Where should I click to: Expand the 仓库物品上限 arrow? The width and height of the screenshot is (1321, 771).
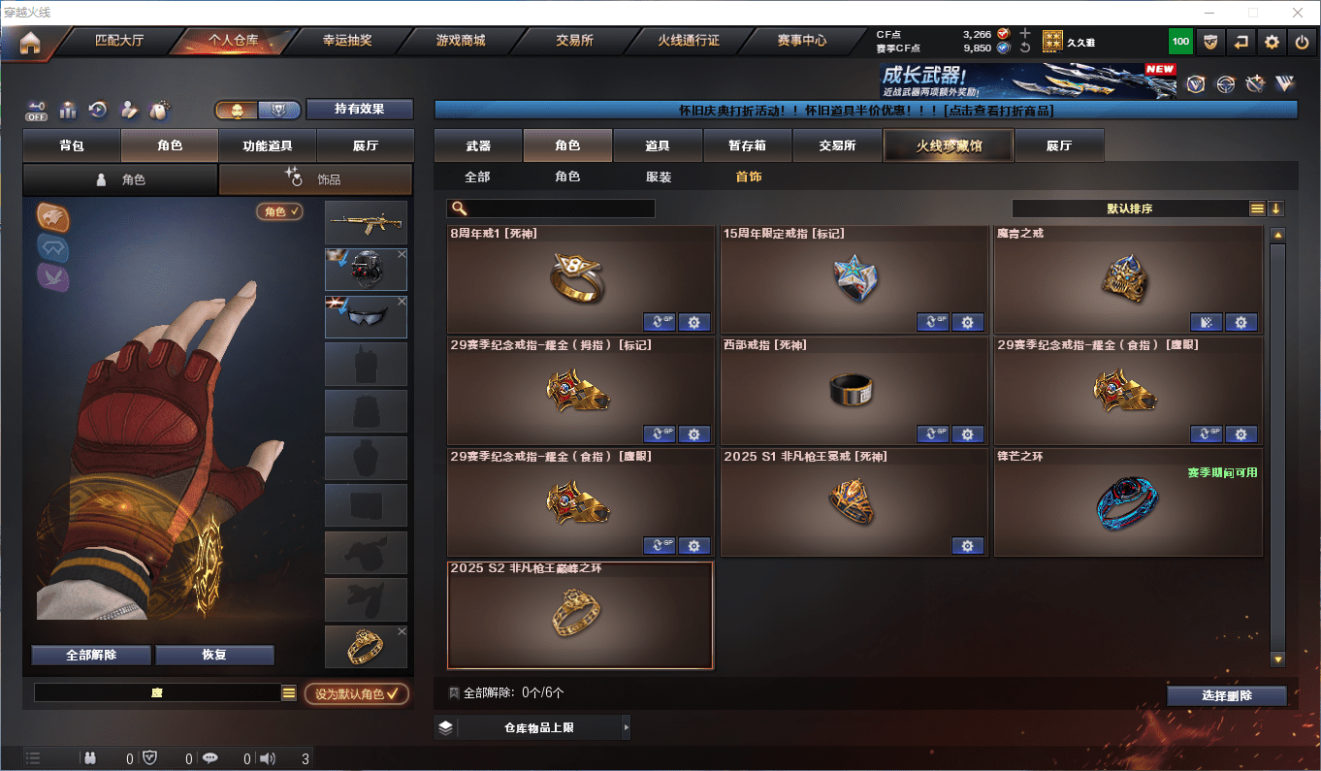(x=626, y=726)
